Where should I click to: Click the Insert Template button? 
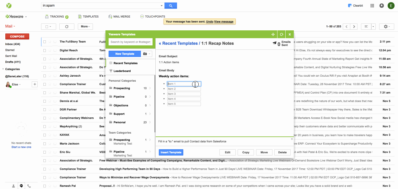(x=171, y=152)
